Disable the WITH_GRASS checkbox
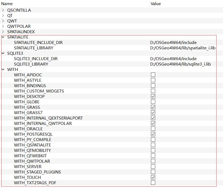Image resolution: width=223 pixels, height=188 pixels. (153, 107)
